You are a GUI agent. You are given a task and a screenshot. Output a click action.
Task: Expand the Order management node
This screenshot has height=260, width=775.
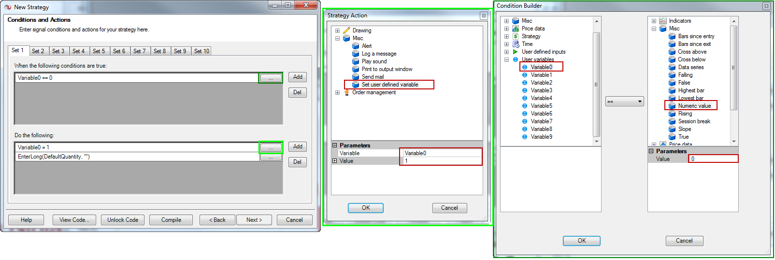(337, 92)
